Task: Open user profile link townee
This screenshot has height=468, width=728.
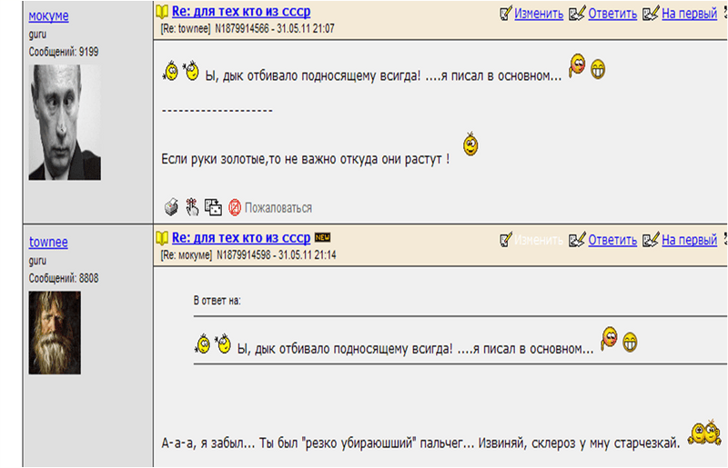Action: pyautogui.click(x=48, y=242)
